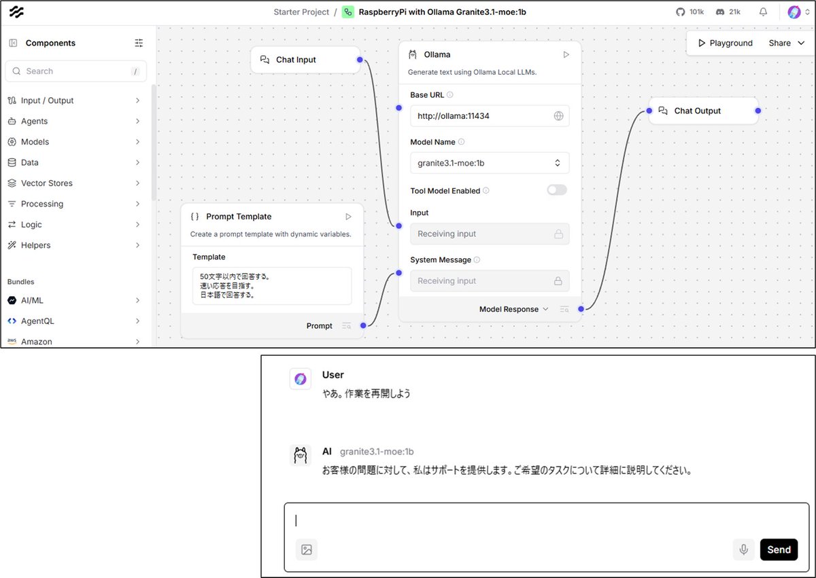Click the Prompt output handle
Viewport: 816px width, 578px height.
[363, 326]
